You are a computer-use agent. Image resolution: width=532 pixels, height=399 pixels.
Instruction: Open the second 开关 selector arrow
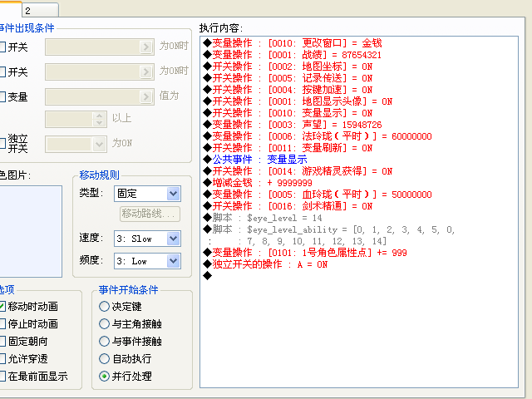(146, 72)
